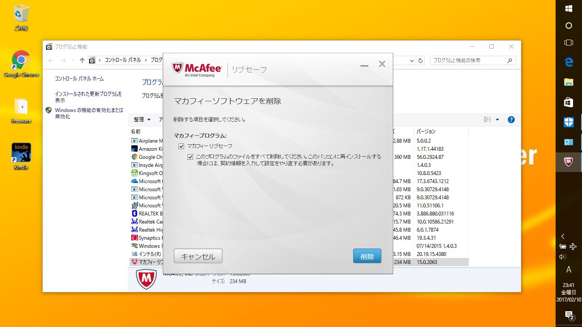The image size is (582, 327).
Task: Click the Recycle Bin desktop icon
Action: 21,17
